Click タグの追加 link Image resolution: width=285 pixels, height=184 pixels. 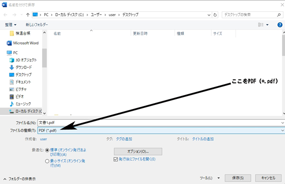click(124, 139)
